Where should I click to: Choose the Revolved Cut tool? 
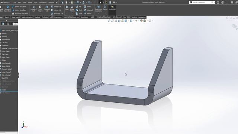(46, 9)
